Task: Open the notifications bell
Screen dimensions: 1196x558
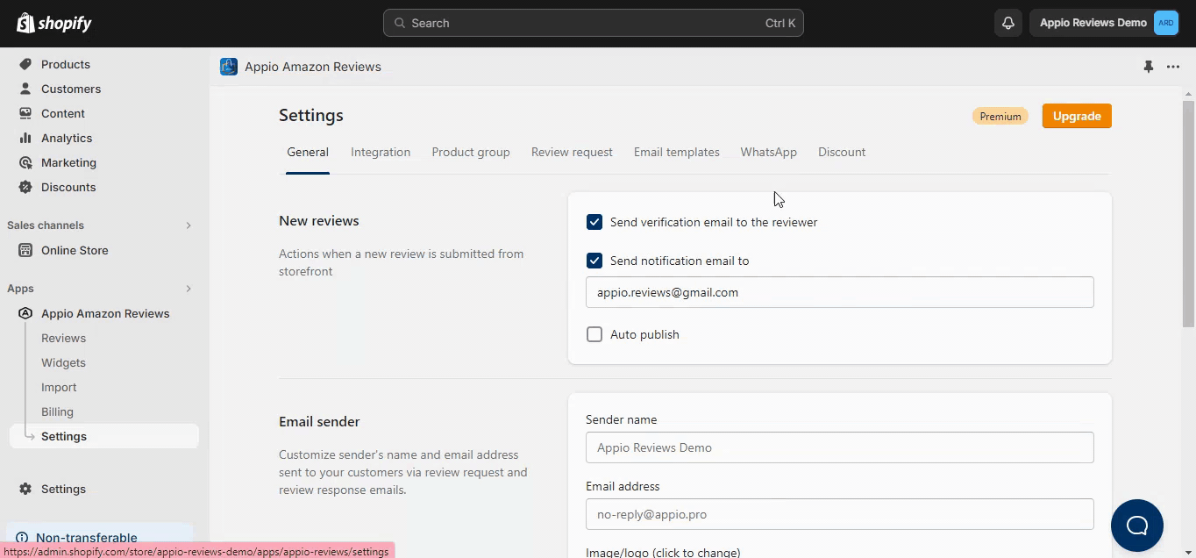Action: click(x=1008, y=23)
